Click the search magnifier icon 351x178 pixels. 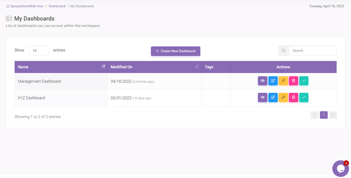(284, 51)
